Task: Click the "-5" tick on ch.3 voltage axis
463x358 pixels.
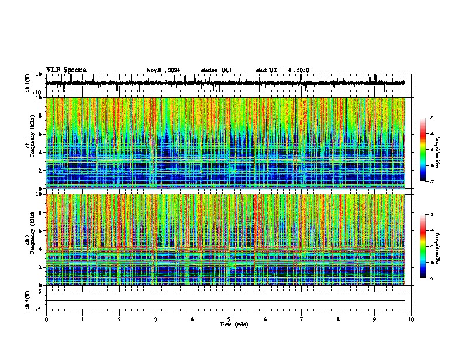Action: tap(40, 309)
